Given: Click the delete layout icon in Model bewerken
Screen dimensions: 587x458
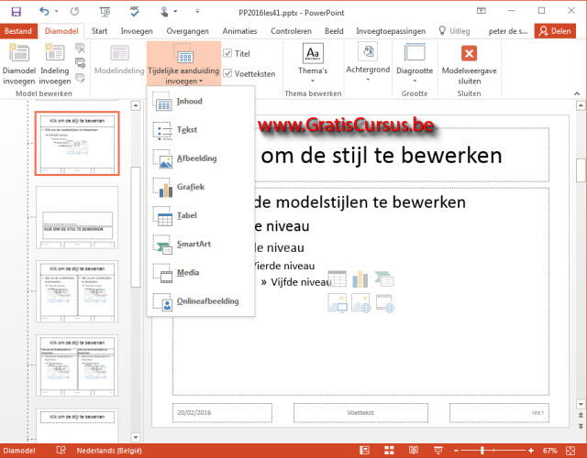Looking at the screenshot, I should [x=80, y=48].
